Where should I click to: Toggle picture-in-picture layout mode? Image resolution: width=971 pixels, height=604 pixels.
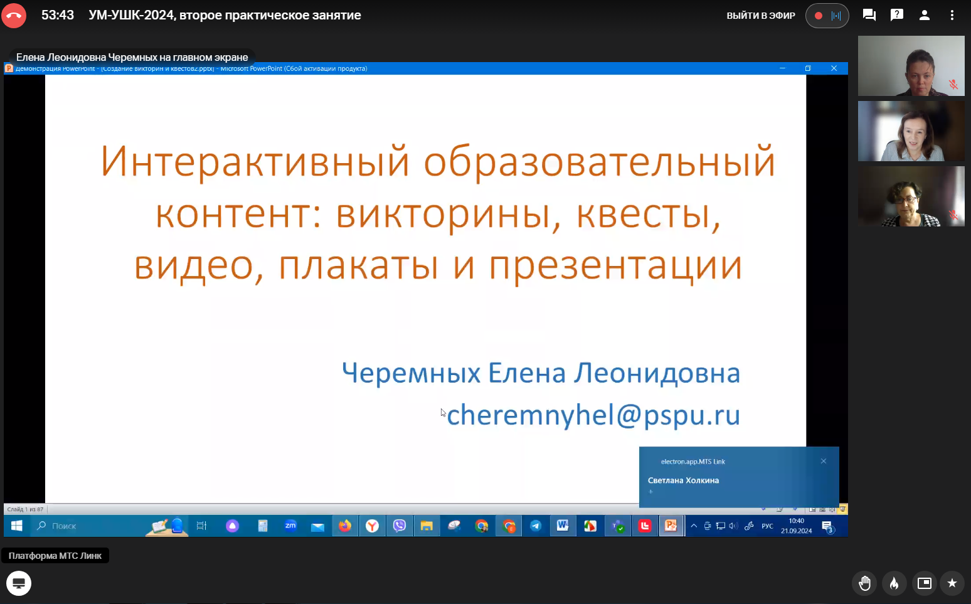(x=924, y=583)
